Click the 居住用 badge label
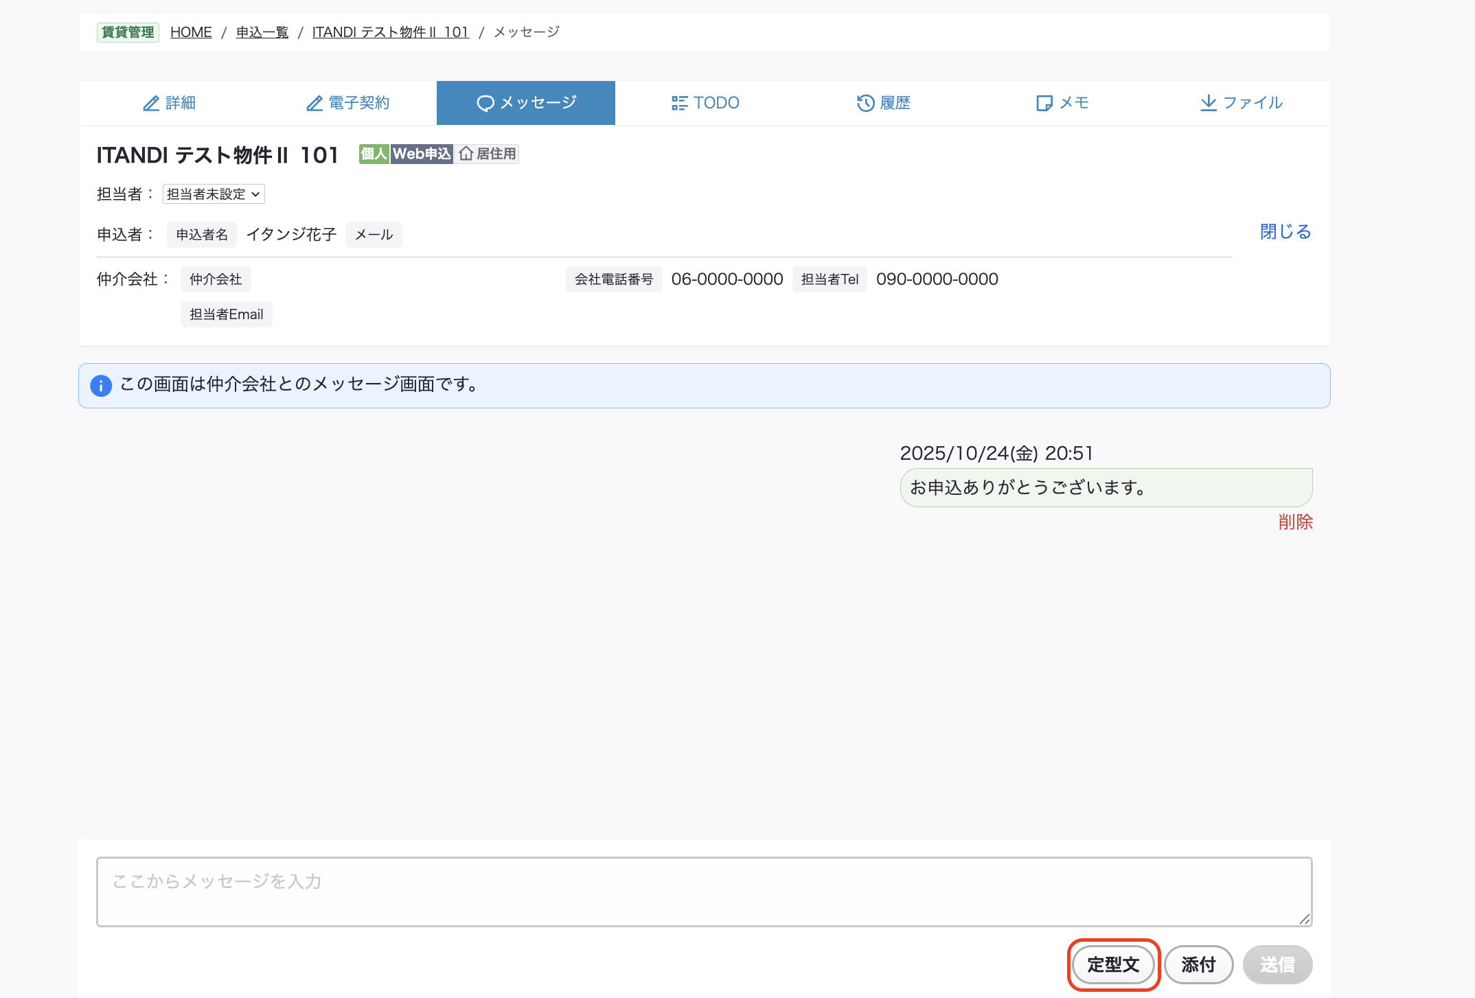 pyautogui.click(x=496, y=154)
